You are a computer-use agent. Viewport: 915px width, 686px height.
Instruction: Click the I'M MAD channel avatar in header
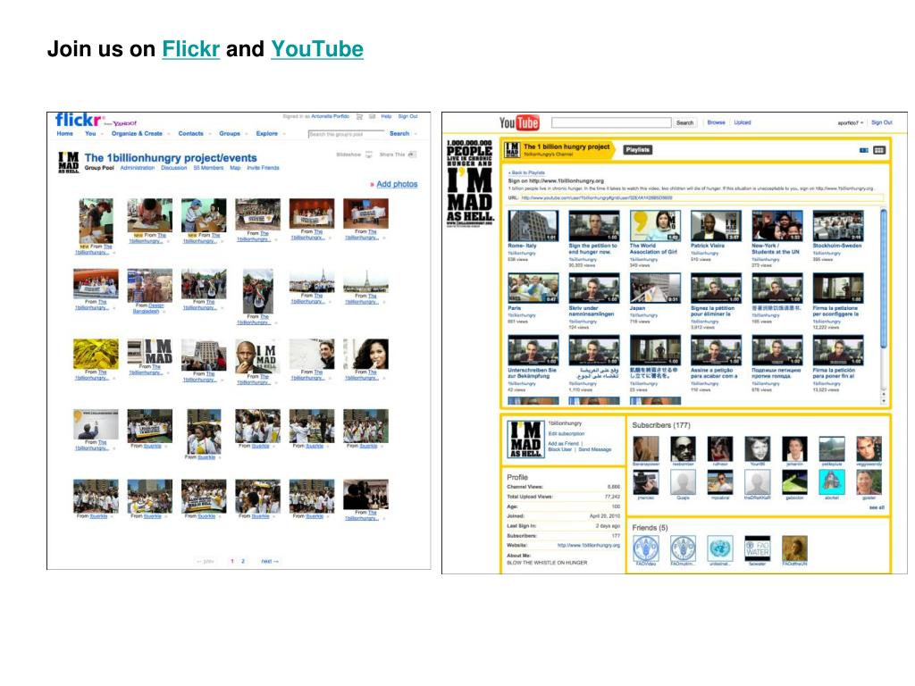tap(512, 150)
